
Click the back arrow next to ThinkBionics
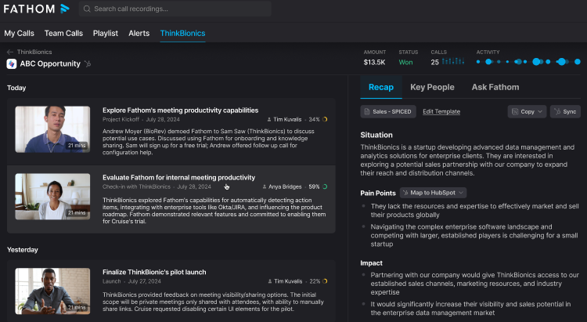(10, 52)
